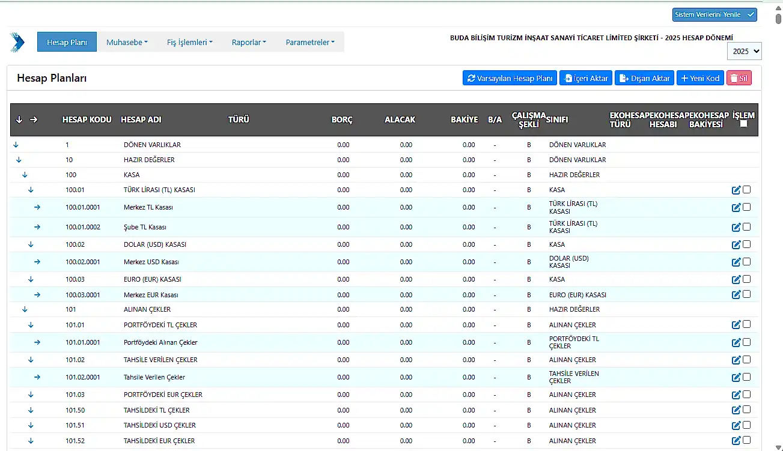Open the Raporlar menu
The image size is (783, 451).
pyautogui.click(x=249, y=42)
